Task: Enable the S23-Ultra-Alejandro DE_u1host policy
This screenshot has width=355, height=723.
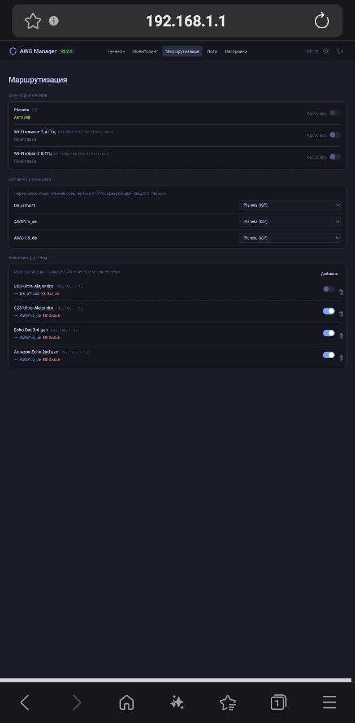Action: [x=328, y=289]
